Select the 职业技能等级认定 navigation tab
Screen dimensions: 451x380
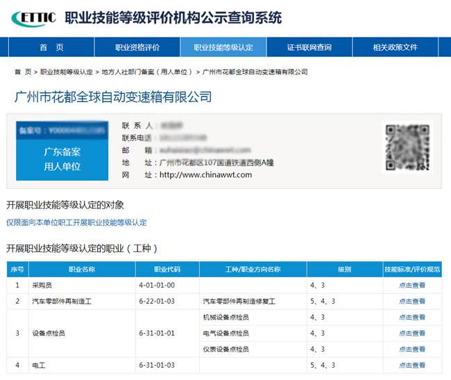point(223,47)
